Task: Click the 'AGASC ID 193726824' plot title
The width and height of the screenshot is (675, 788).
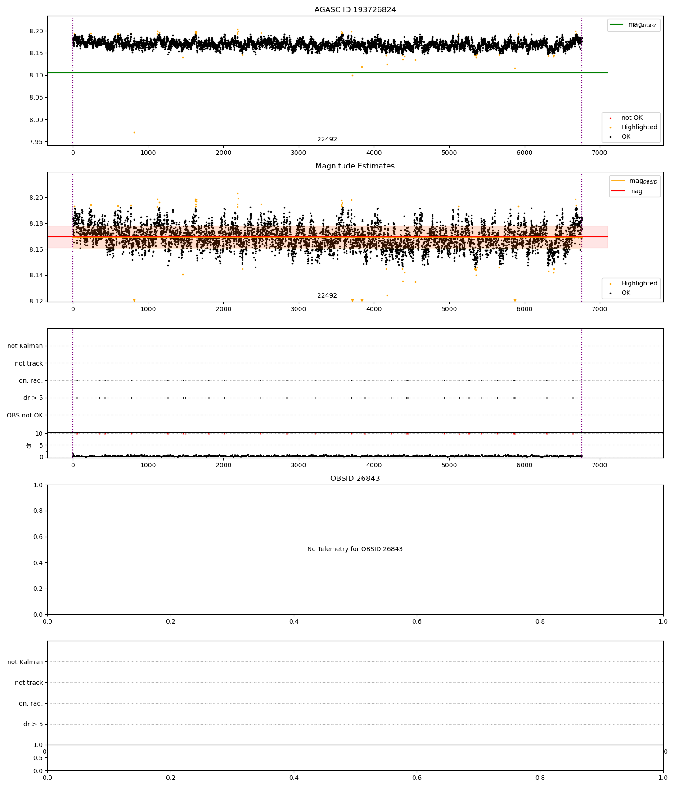Action: point(355,9)
